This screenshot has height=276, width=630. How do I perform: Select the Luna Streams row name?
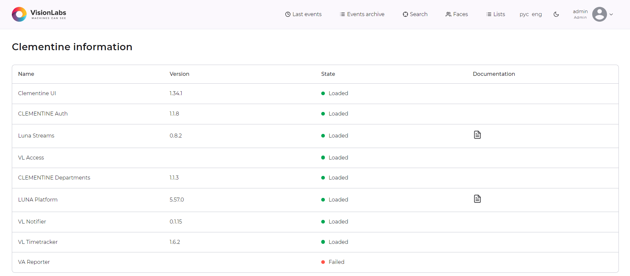tap(36, 136)
